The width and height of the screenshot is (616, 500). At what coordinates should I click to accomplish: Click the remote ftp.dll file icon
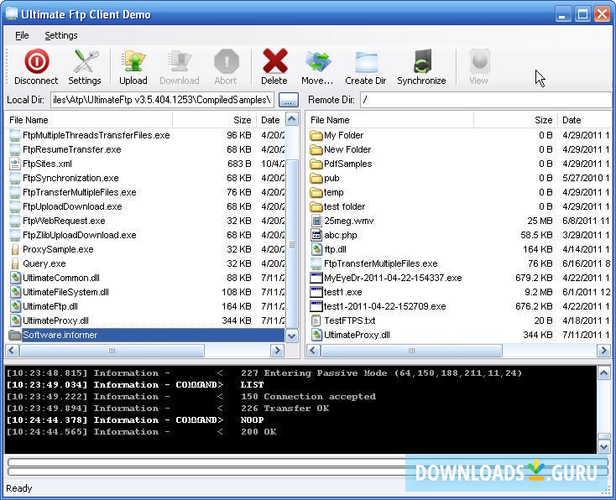[x=316, y=249]
